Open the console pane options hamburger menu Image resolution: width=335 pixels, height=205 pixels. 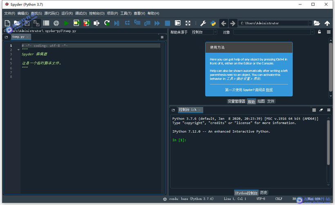(x=328, y=110)
